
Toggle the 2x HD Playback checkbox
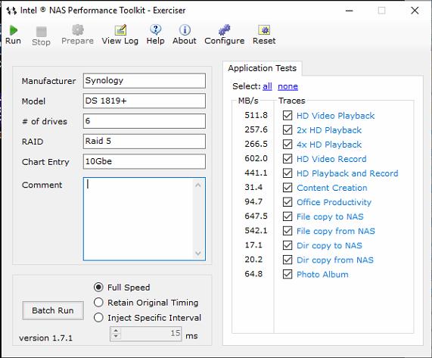point(287,130)
